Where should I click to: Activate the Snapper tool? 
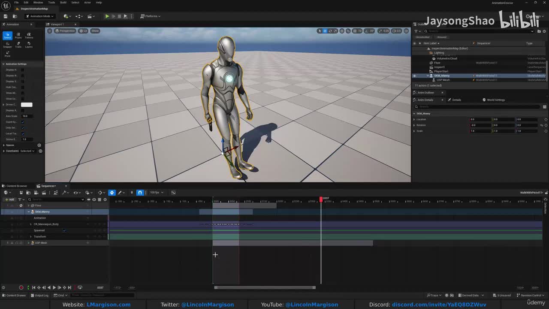coord(7,45)
